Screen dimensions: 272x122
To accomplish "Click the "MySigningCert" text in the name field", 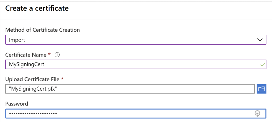I will pos(26,65).
